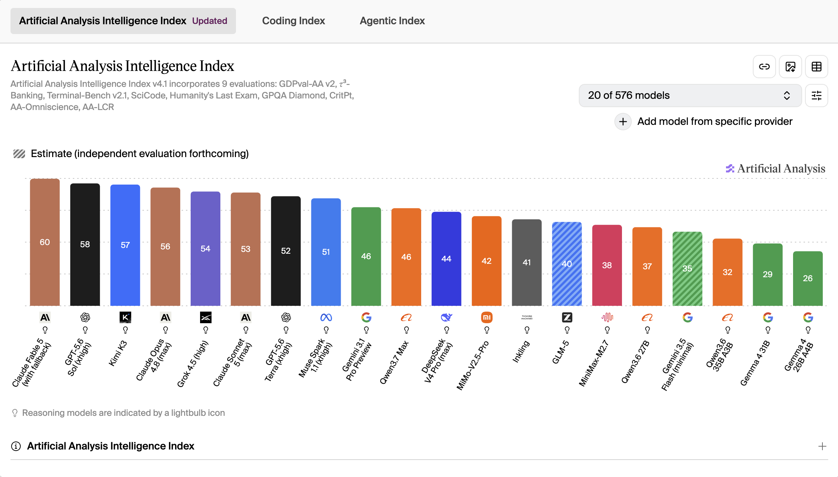Click the lightbulb icon under Claude Fable 5
The image size is (838, 477).
coord(45,330)
